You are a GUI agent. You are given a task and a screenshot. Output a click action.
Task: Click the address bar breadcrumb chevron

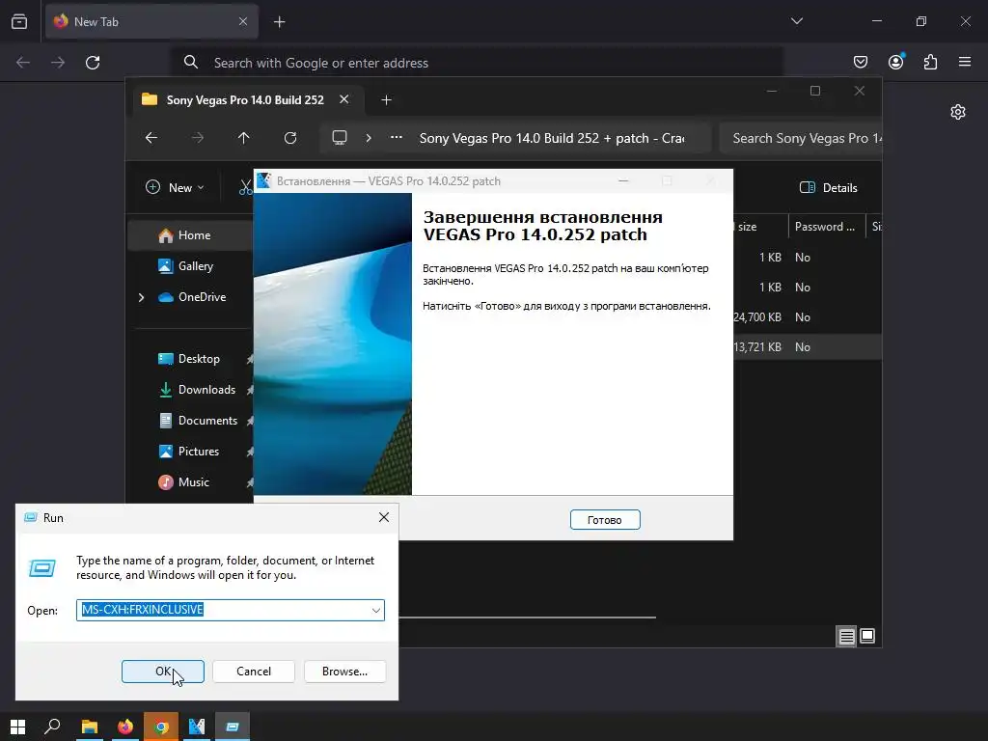tap(369, 137)
